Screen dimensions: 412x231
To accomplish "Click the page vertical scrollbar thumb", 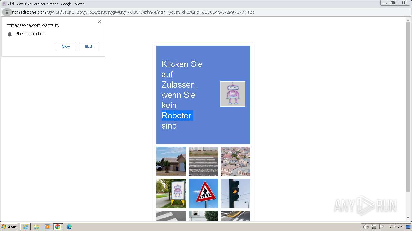I will click(408, 107).
